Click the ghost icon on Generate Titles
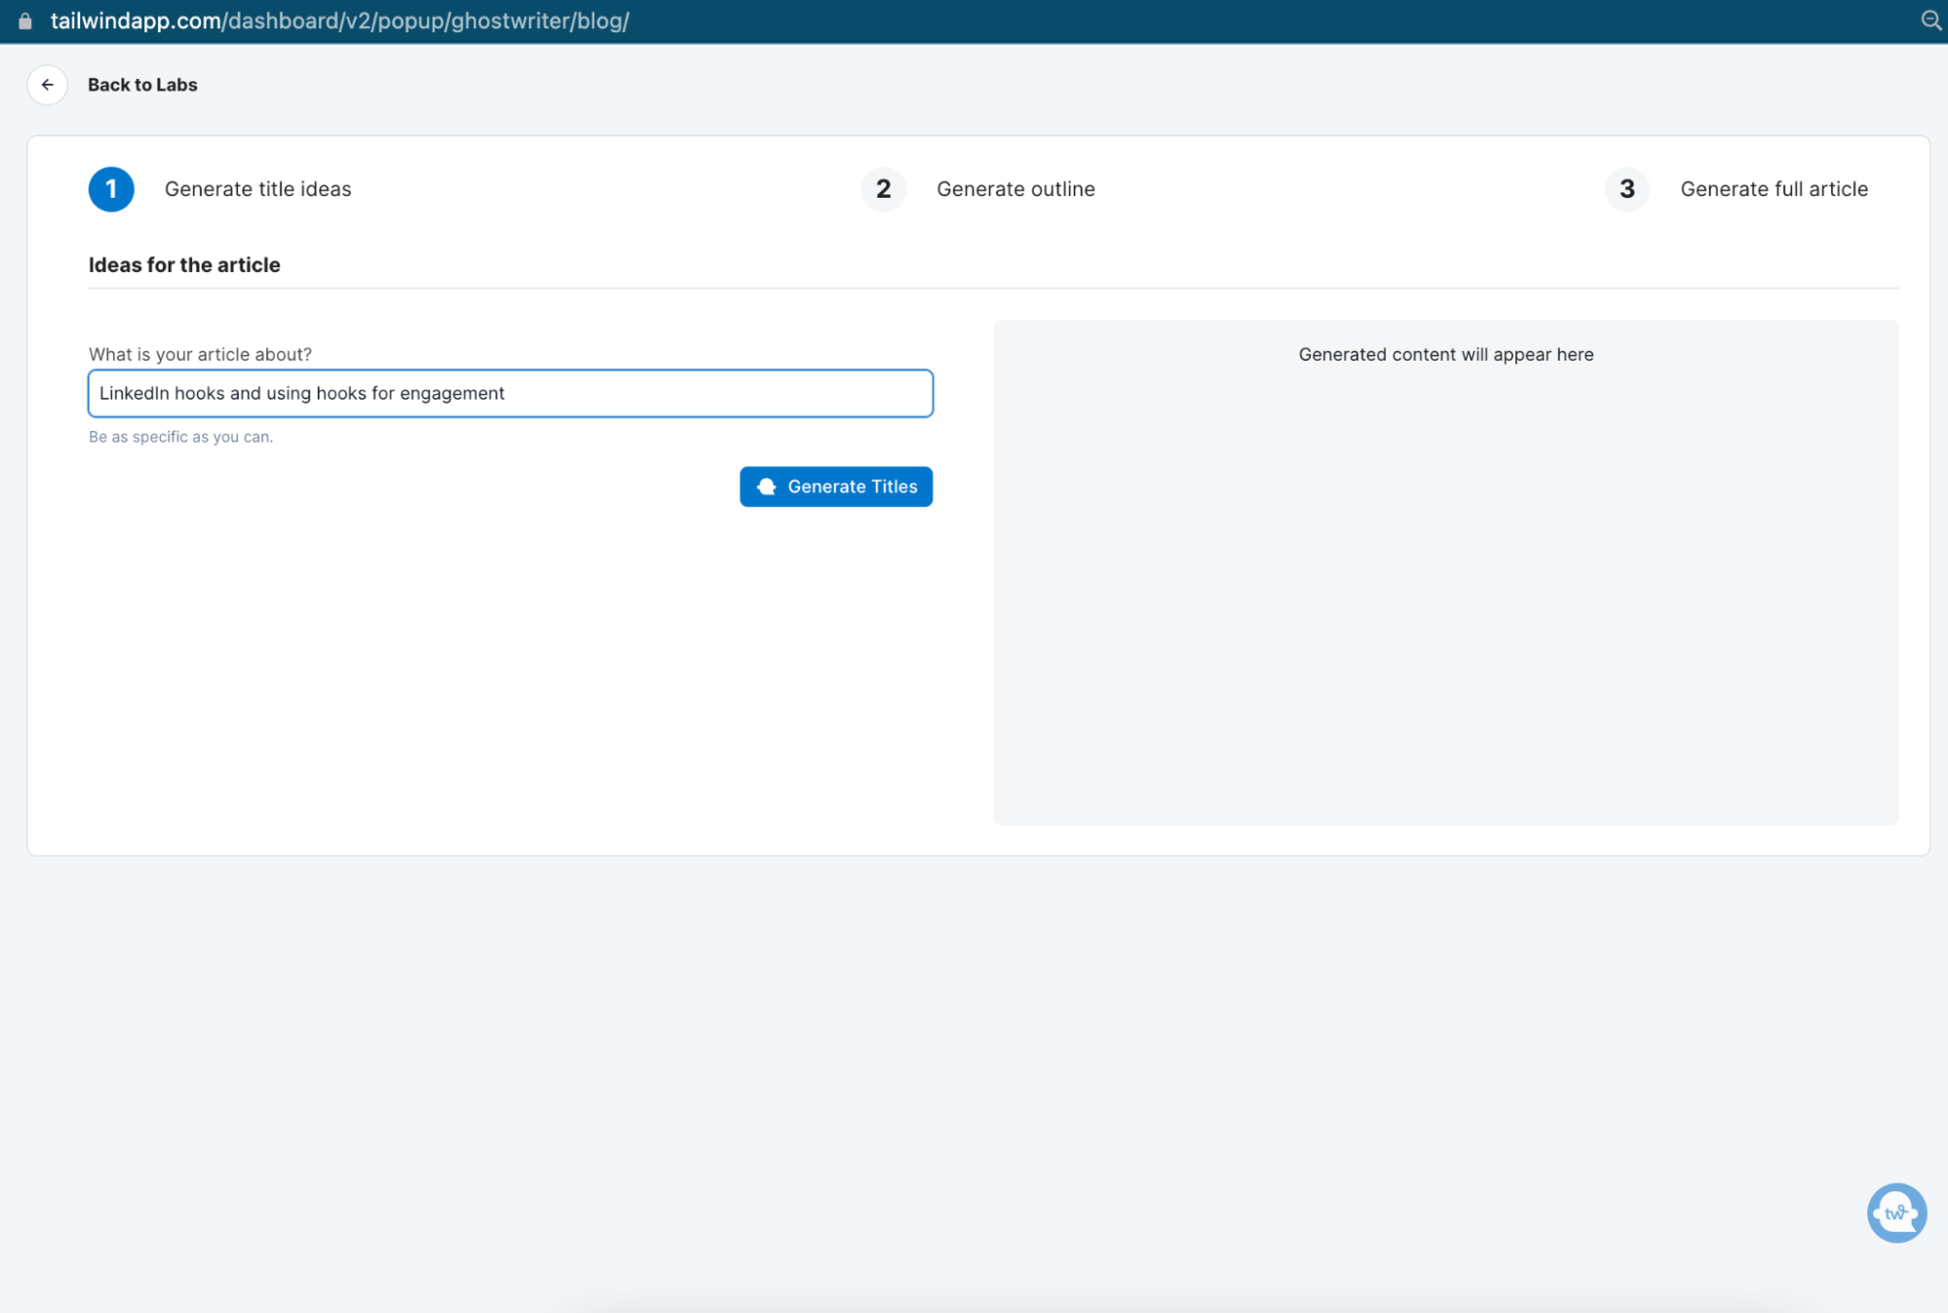 [x=767, y=486]
